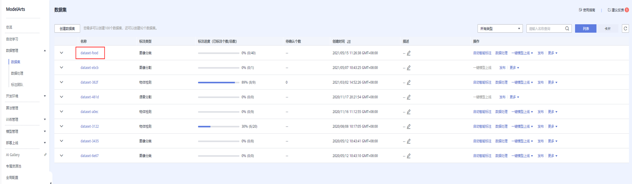Image resolution: width=632 pixels, height=184 pixels.
Task: Click the pencil icon for dataset-382f
Action: [409, 82]
